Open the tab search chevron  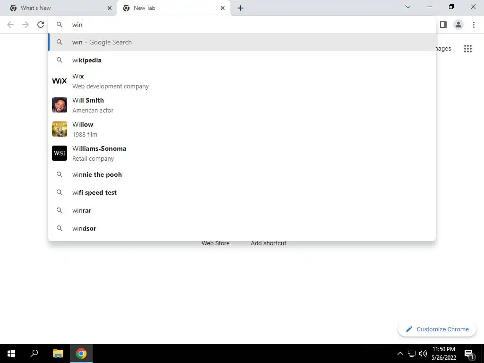click(x=408, y=7)
